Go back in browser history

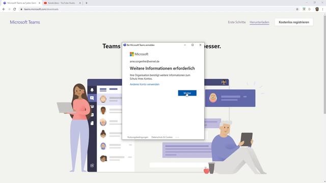[4, 9]
